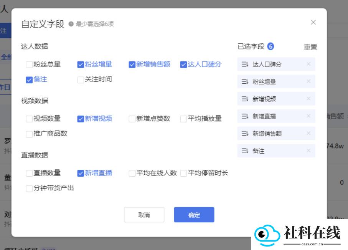348x250 pixels.
Task: Select the 新增直播 row in selected fields
Action: 276,116
